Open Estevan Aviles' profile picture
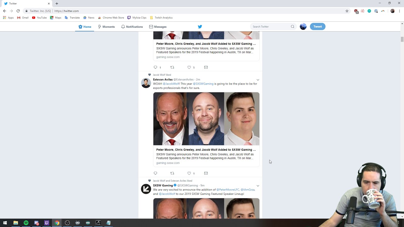Screen dimensions: 404x227 [146, 83]
